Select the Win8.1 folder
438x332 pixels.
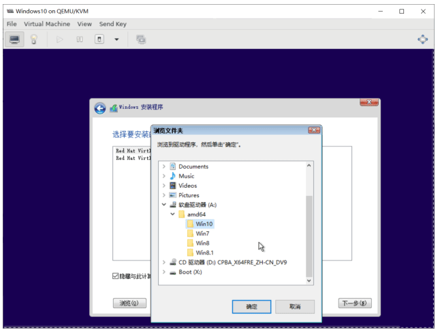pos(204,252)
